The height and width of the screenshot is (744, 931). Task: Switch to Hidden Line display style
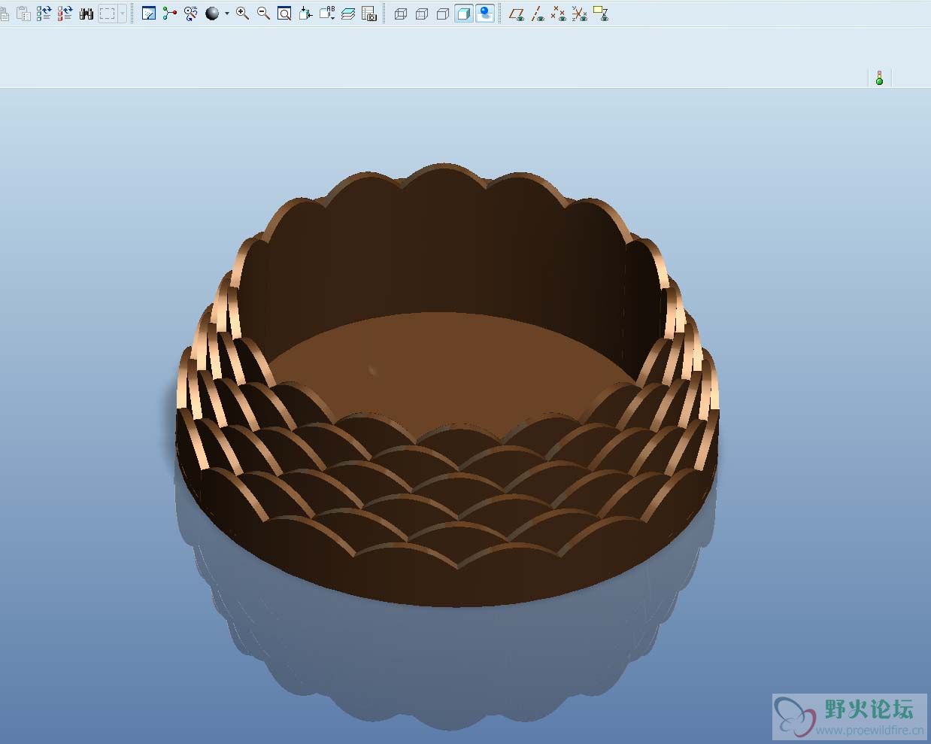(422, 14)
